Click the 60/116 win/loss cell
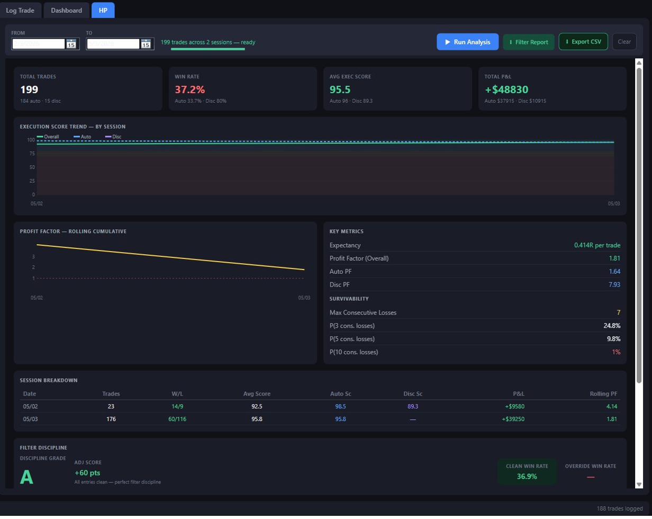The width and height of the screenshot is (652, 519). click(177, 419)
